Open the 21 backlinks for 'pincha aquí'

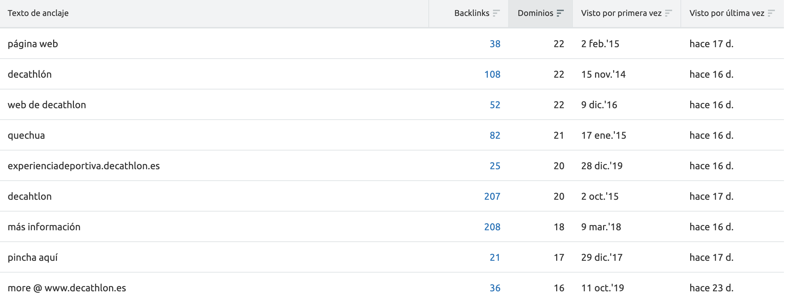tap(495, 257)
